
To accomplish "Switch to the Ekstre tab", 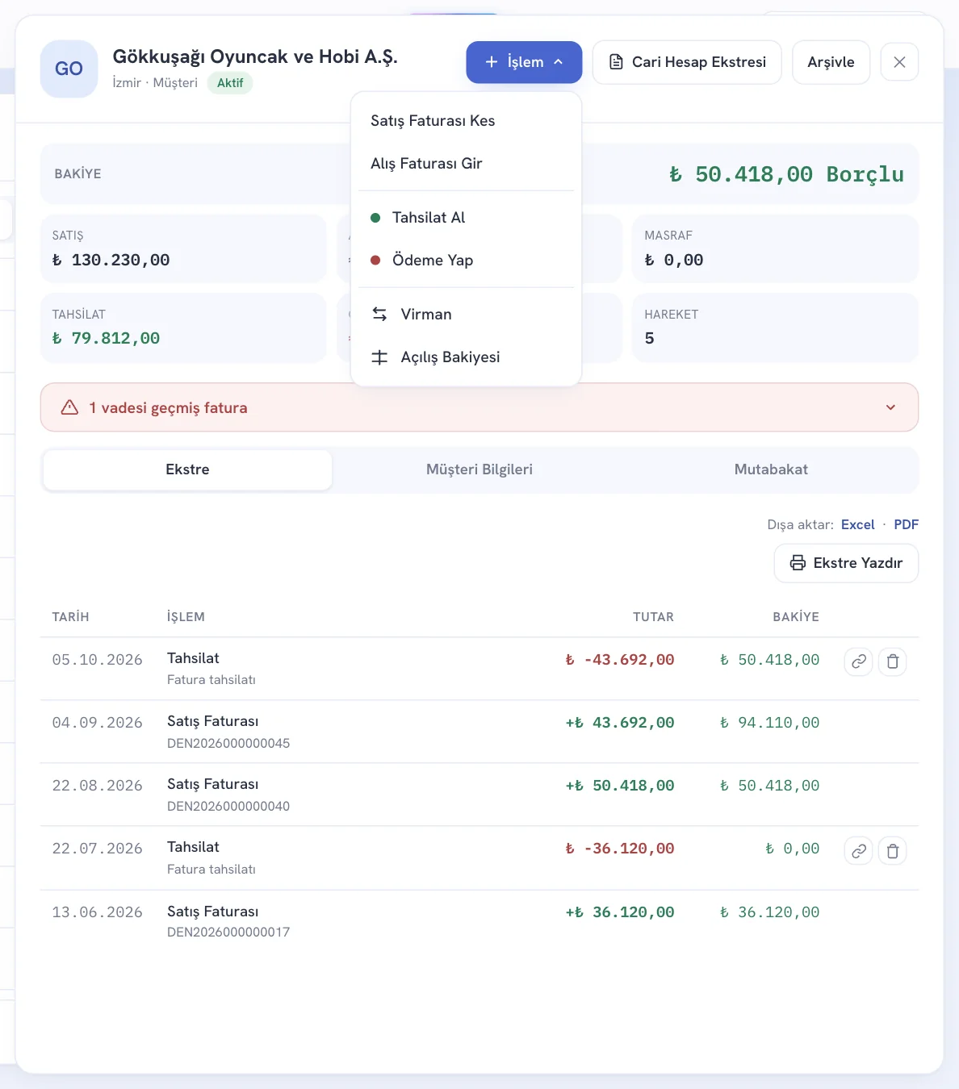I will (187, 469).
